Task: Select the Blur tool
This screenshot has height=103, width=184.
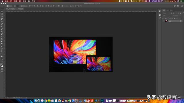Action: pyautogui.click(x=2, y=41)
